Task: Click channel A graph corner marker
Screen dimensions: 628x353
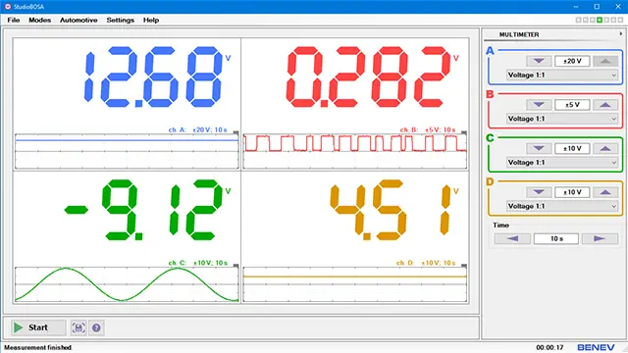Action: tap(235, 132)
